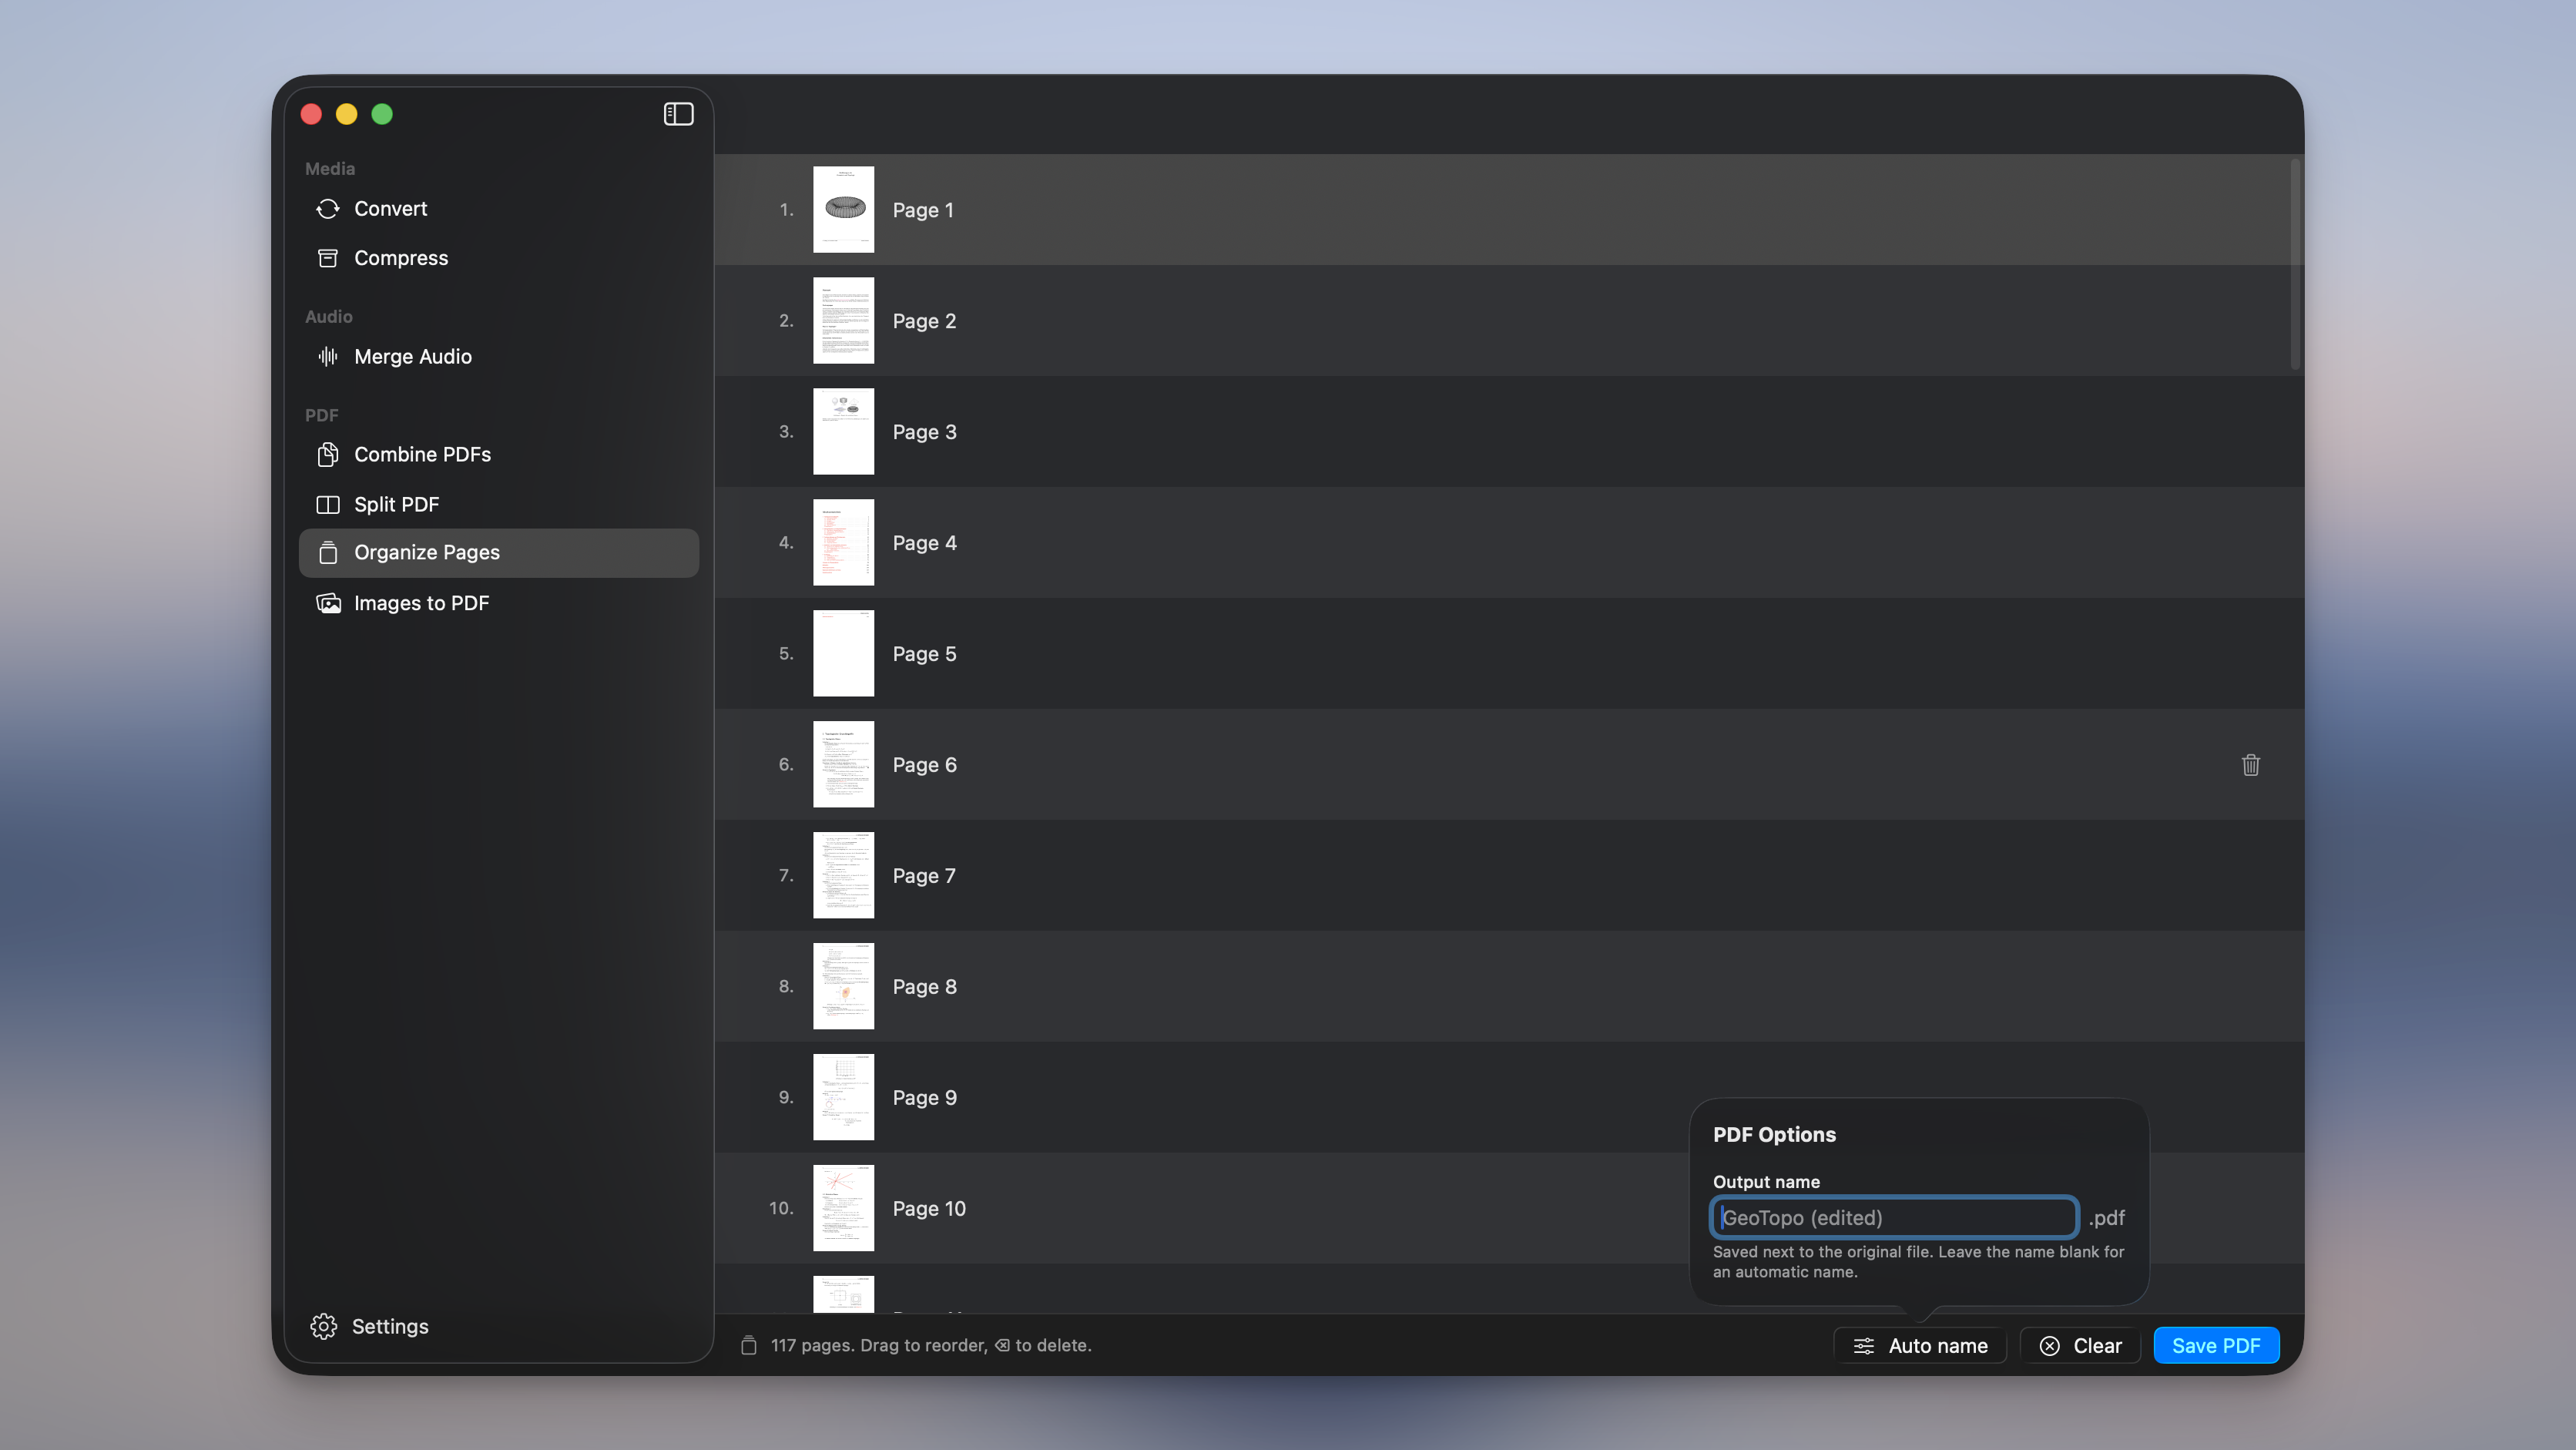Open Settings label in sidebar
This screenshot has height=1450, width=2576.
390,1326
